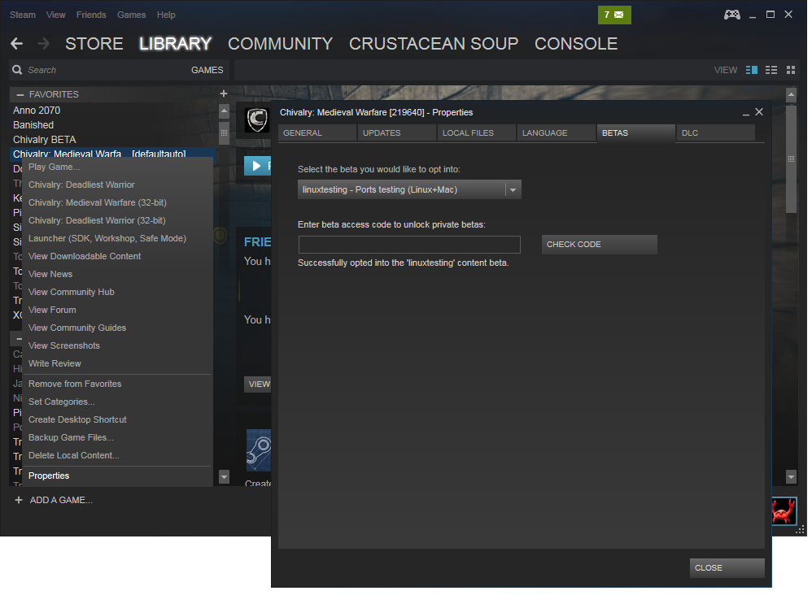Collapse the Favorites category
The width and height of the screenshot is (812, 595).
point(20,94)
